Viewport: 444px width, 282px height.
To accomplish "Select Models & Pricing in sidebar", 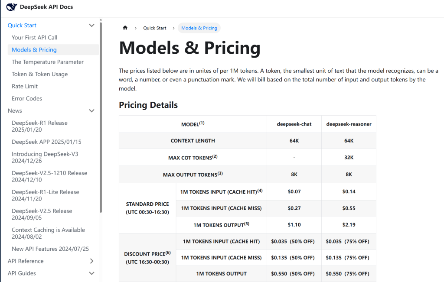I will tap(34, 50).
